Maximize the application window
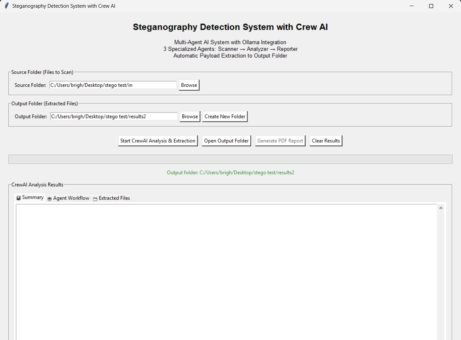Image resolution: width=461 pixels, height=340 pixels. tap(431, 6)
